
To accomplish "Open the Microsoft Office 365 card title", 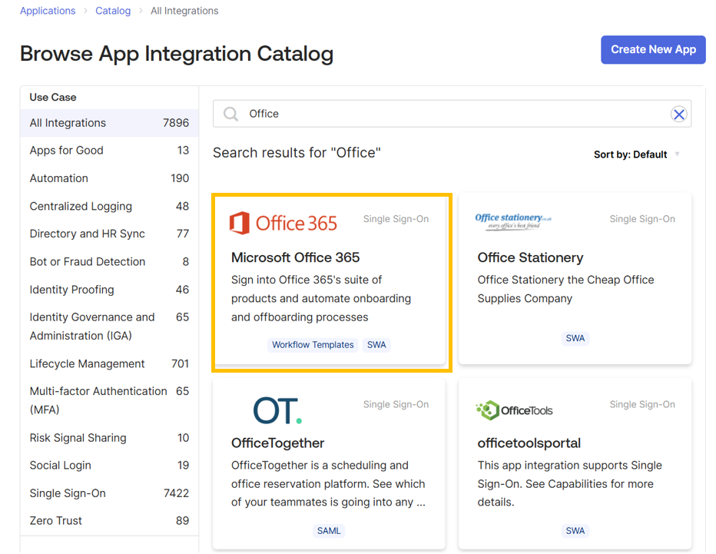I will click(x=296, y=257).
